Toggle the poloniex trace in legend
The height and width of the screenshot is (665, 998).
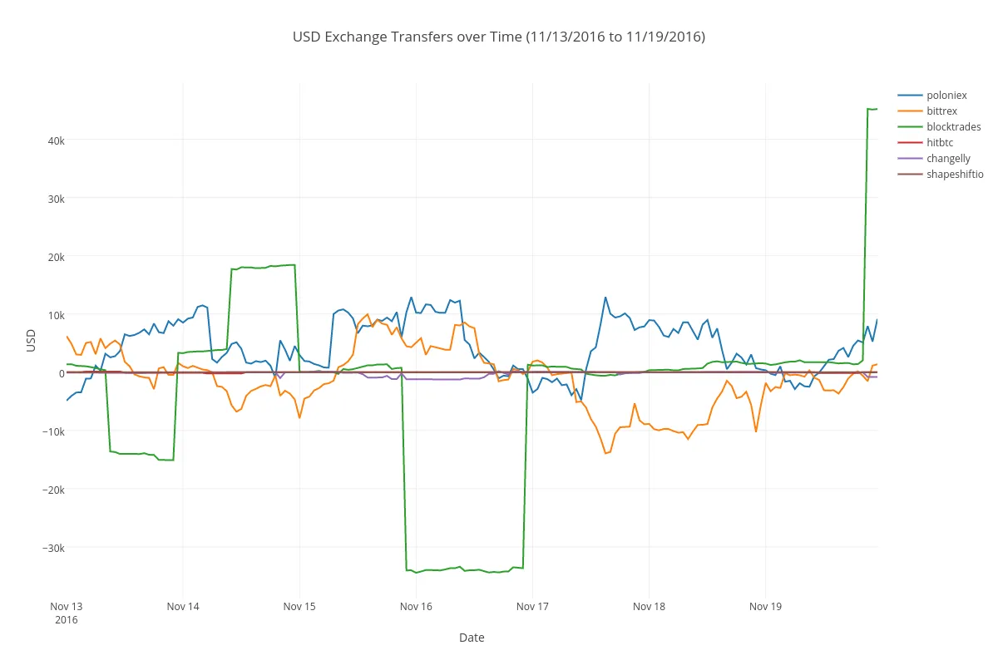pos(946,96)
